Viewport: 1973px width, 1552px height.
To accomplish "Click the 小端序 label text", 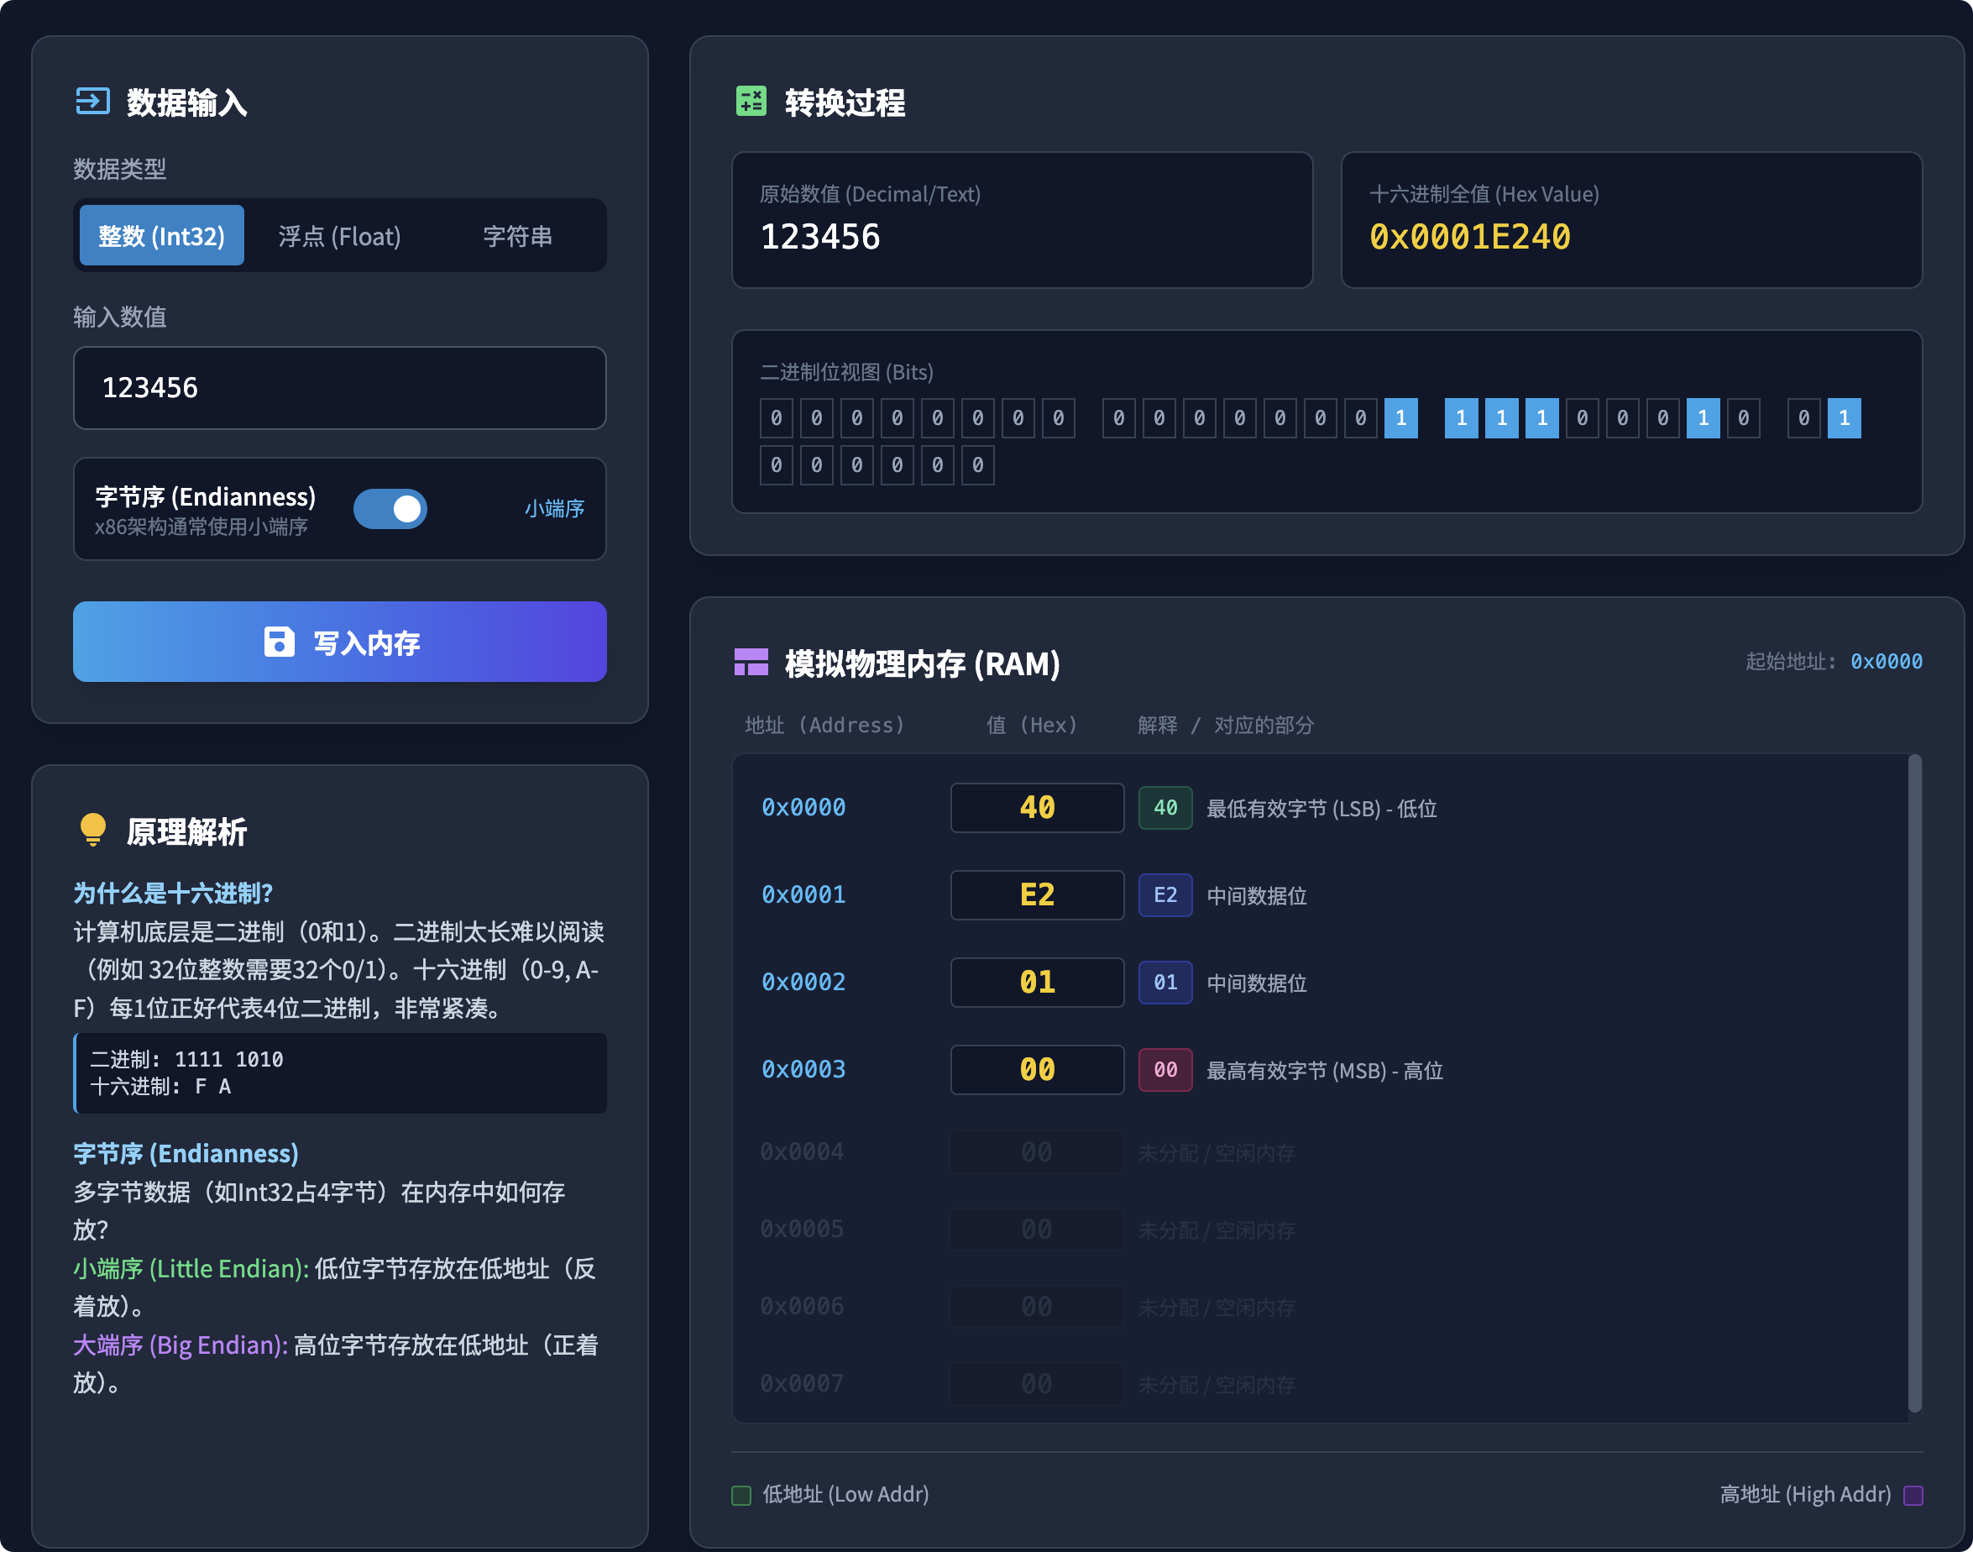I will click(x=554, y=509).
